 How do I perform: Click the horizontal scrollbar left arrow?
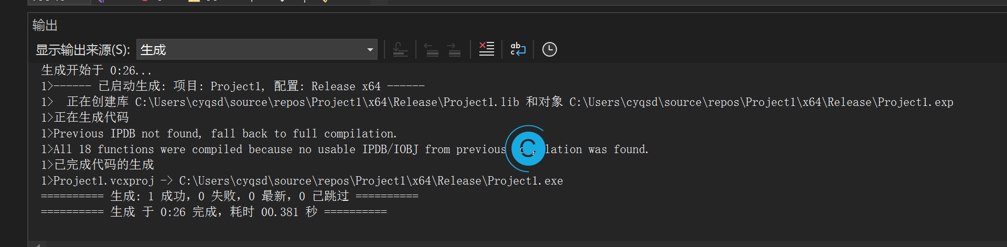[37, 244]
